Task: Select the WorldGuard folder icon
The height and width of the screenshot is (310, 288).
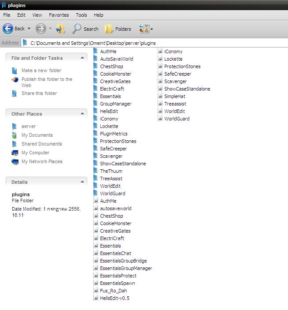Action: (96, 193)
